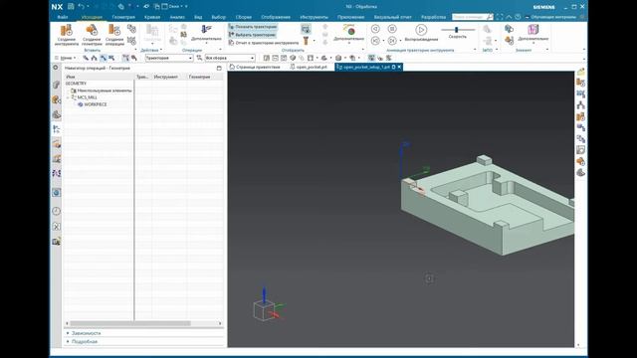The height and width of the screenshot is (358, 637).
Task: Click the step forward animation button
Action: click(392, 41)
